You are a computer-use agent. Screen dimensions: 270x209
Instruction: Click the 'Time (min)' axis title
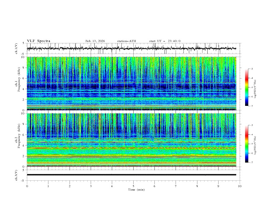point(136,190)
